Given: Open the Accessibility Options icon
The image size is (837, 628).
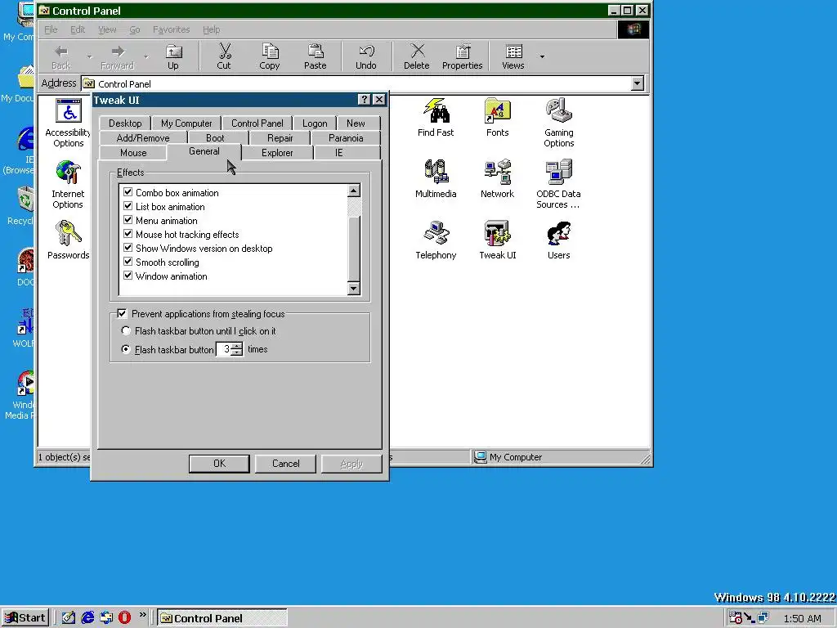Looking at the screenshot, I should [68, 123].
